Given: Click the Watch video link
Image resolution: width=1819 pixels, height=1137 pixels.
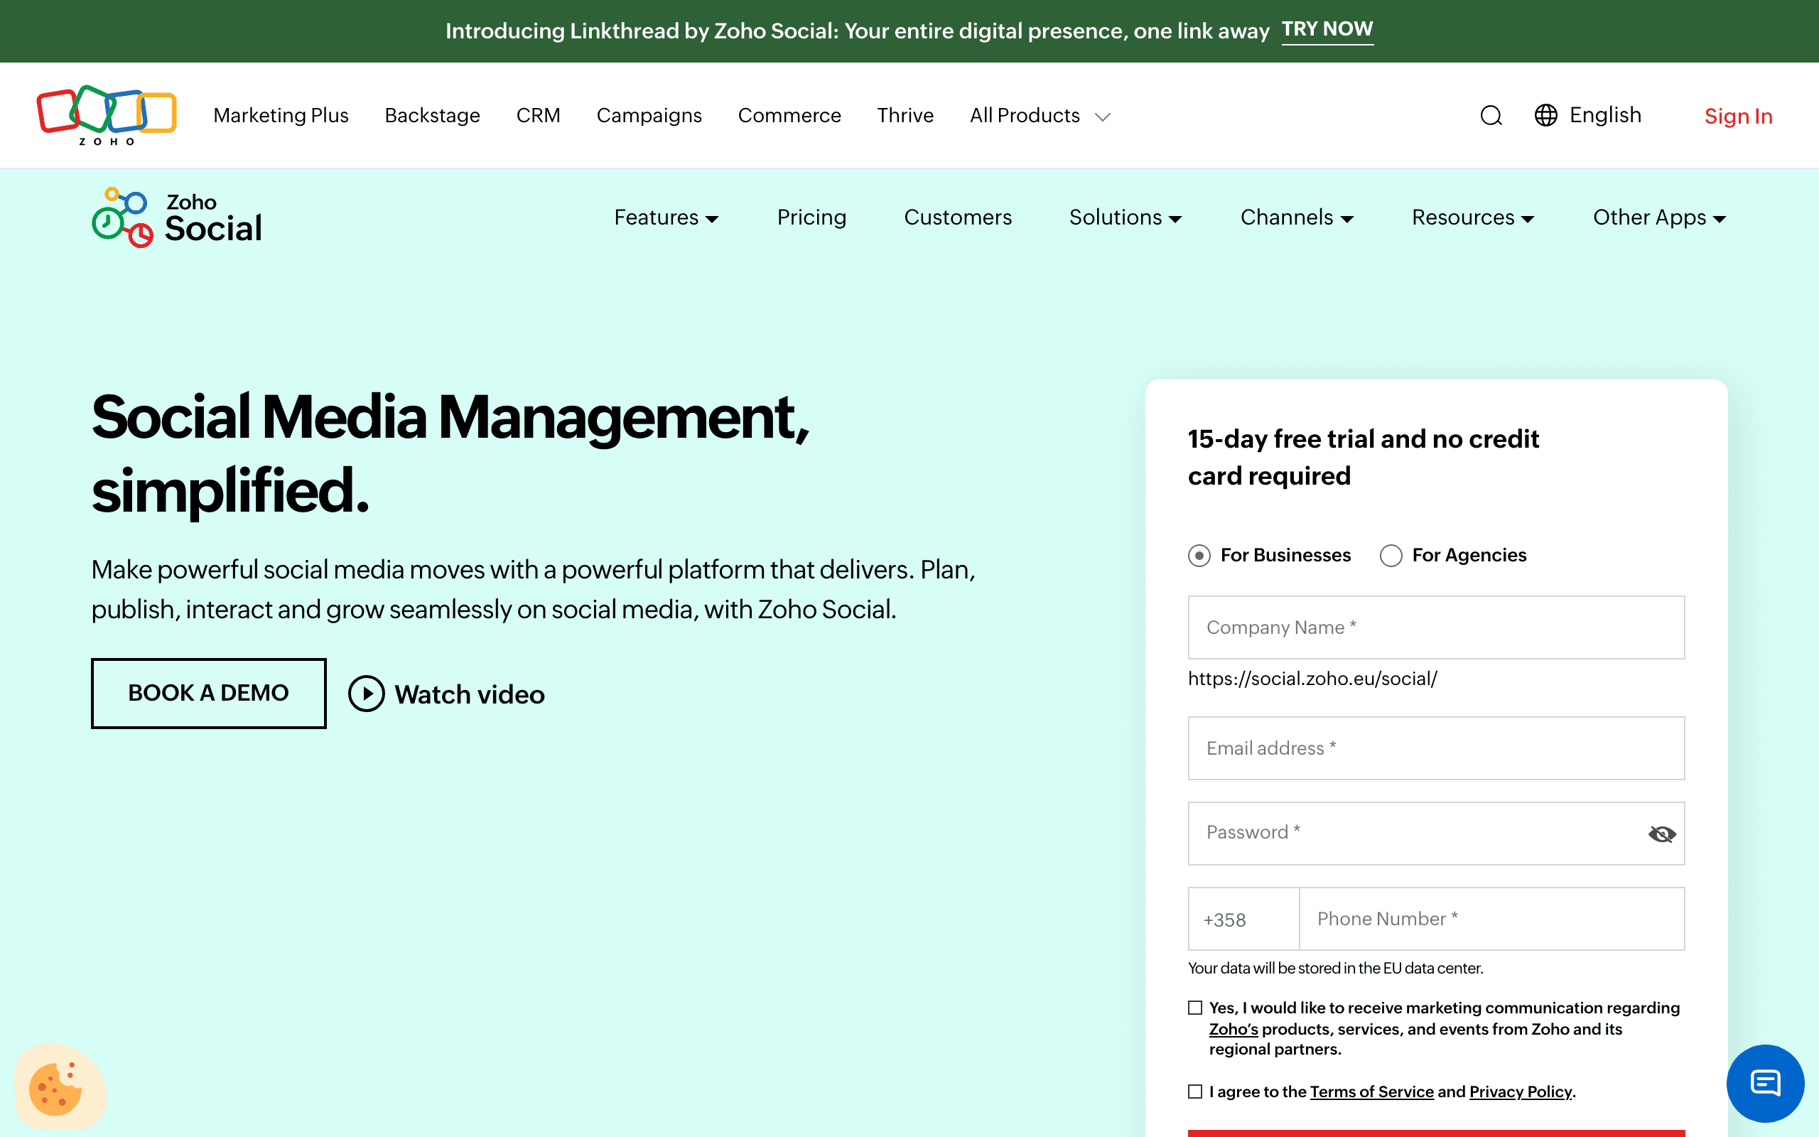Looking at the screenshot, I should (x=469, y=694).
